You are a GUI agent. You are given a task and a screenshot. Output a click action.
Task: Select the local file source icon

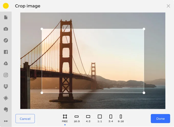[6, 17]
